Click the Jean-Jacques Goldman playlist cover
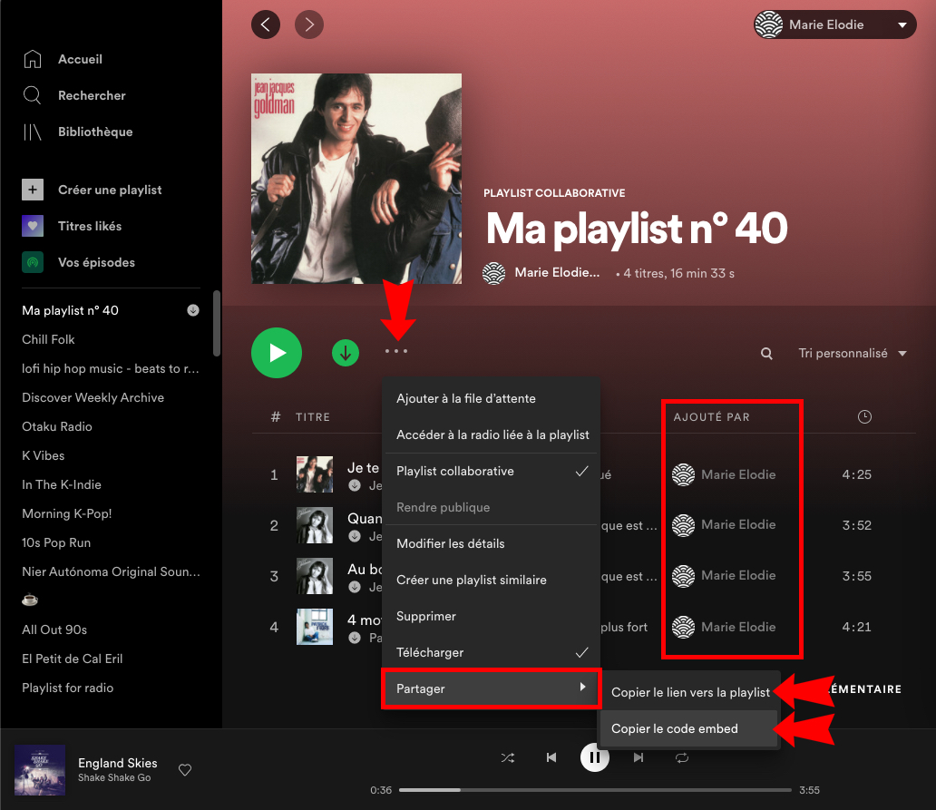 (x=356, y=178)
